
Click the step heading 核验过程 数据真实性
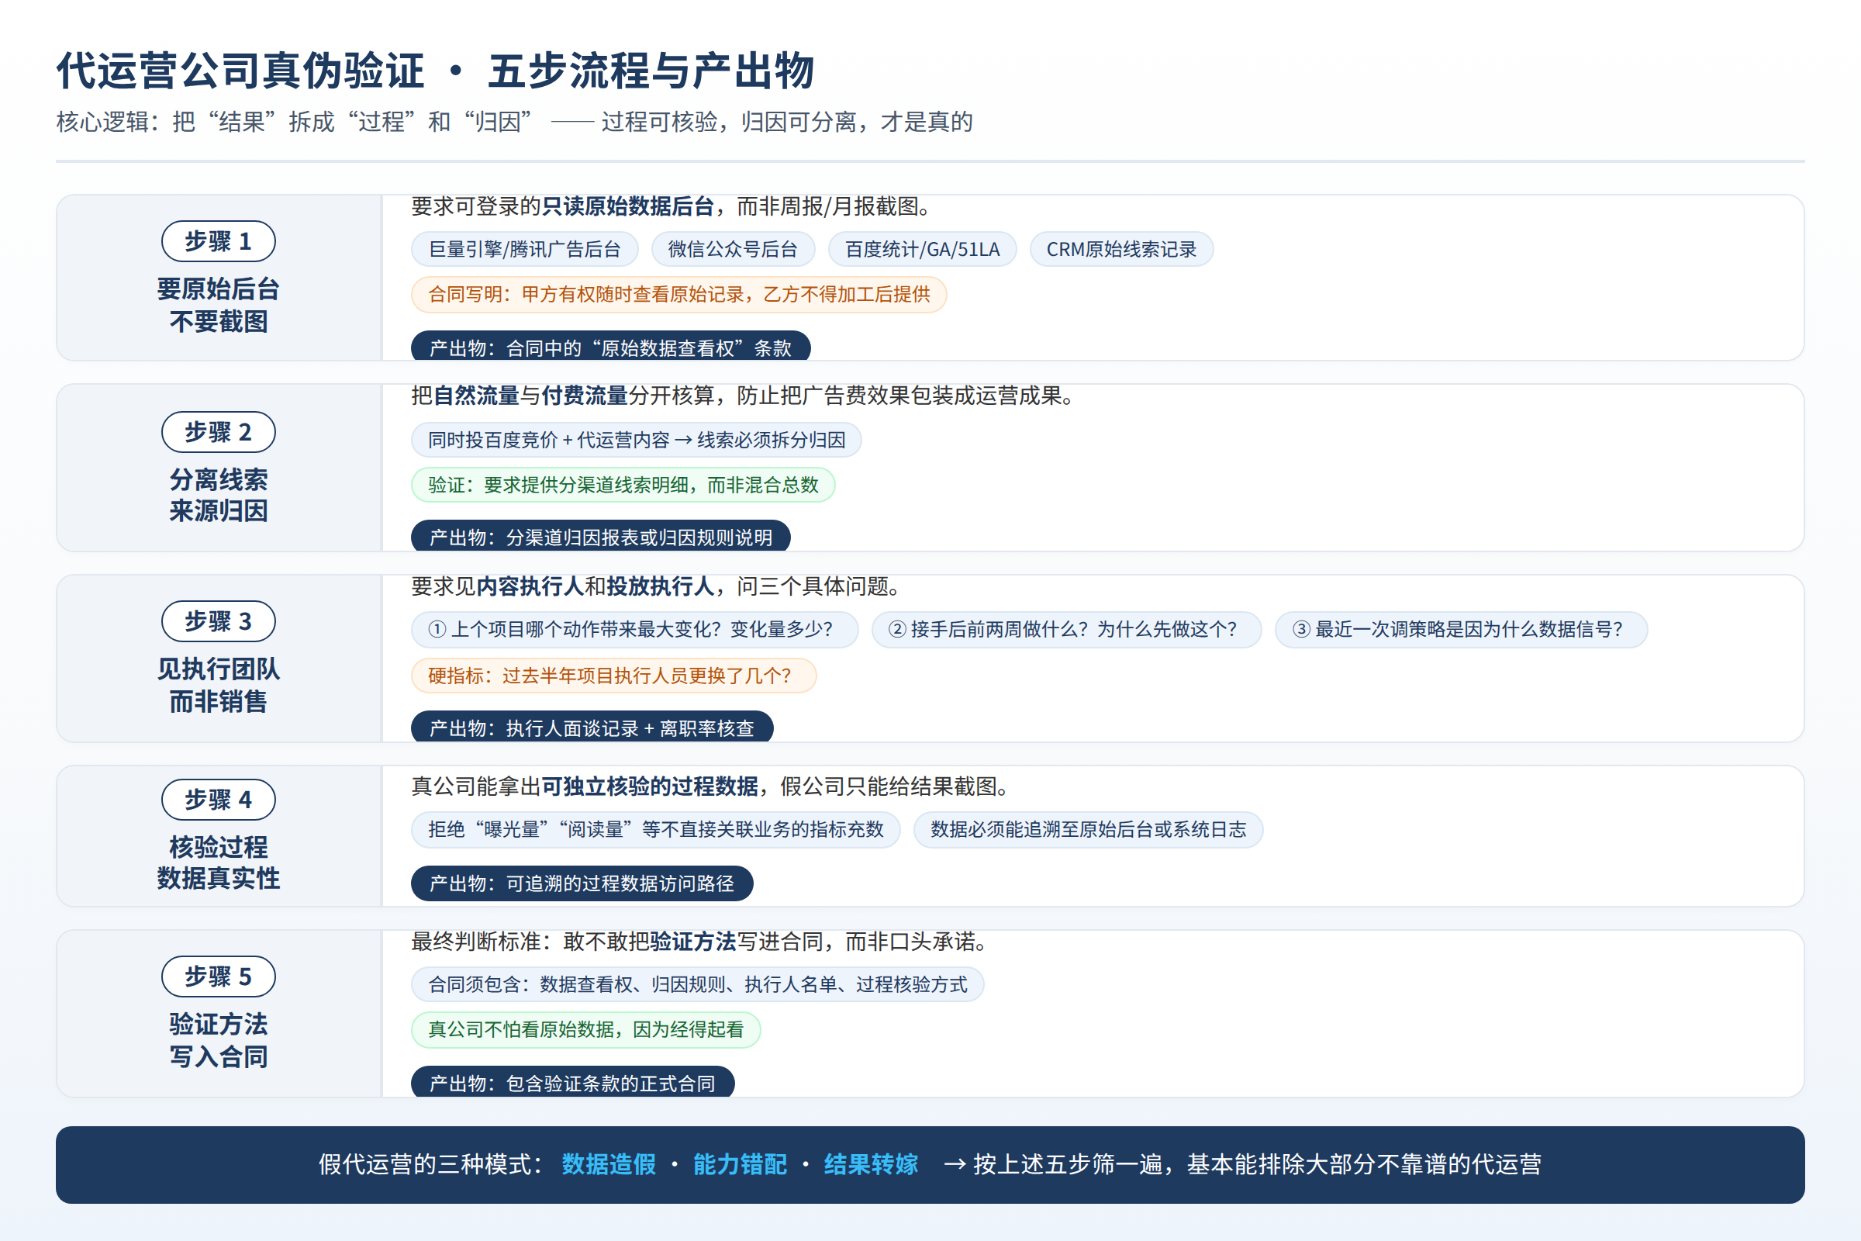(219, 862)
